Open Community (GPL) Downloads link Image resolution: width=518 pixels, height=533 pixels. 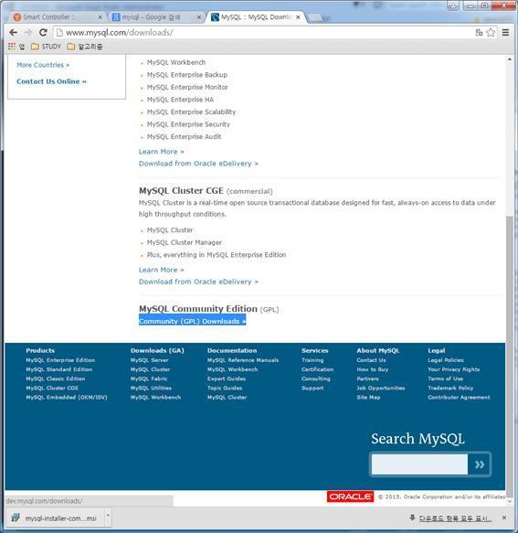(x=192, y=321)
